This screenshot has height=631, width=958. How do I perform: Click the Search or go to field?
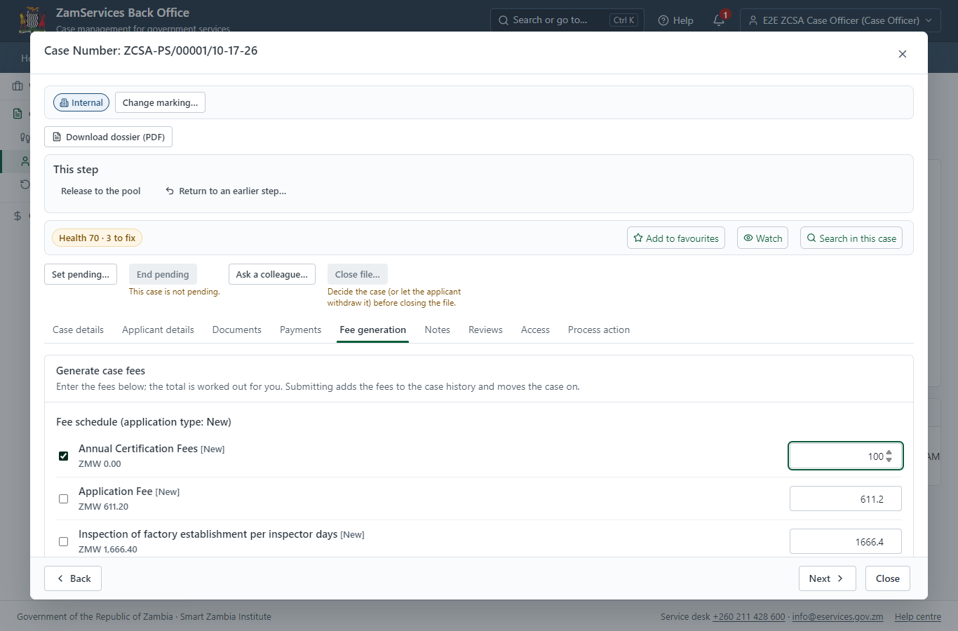[566, 20]
